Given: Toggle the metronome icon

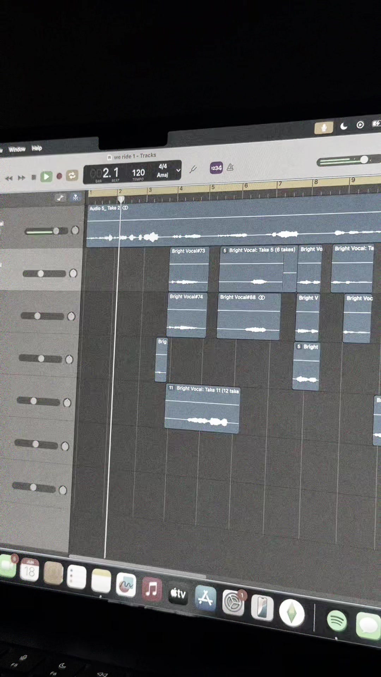Looking at the screenshot, I should coord(230,167).
